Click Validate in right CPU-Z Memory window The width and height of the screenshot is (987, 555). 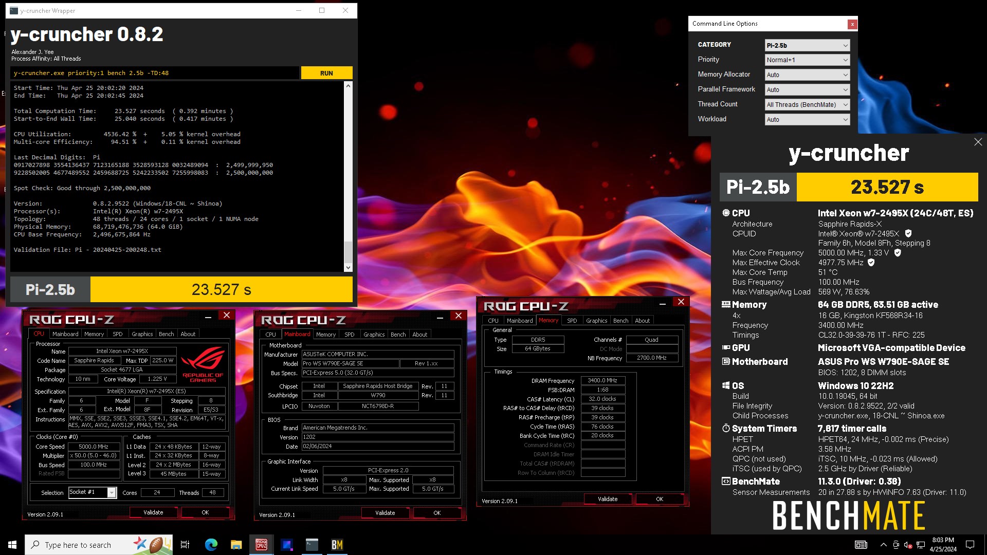coord(608,499)
